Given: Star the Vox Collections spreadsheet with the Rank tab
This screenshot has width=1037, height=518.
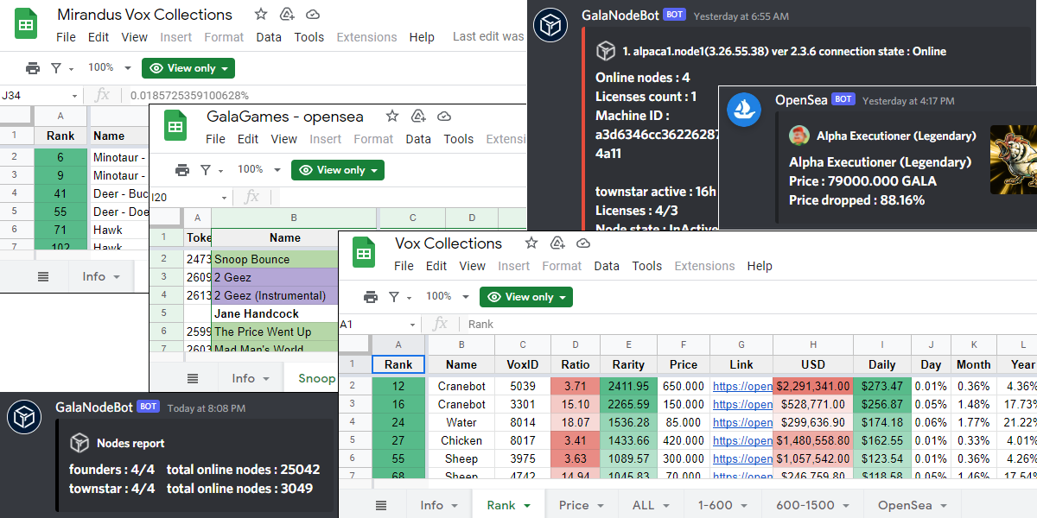Looking at the screenshot, I should click(531, 243).
